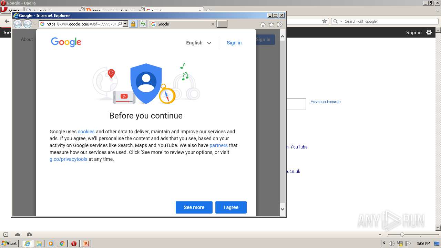Image resolution: width=441 pixels, height=248 pixels.
Task: Go back in the Opera window
Action: (6, 21)
